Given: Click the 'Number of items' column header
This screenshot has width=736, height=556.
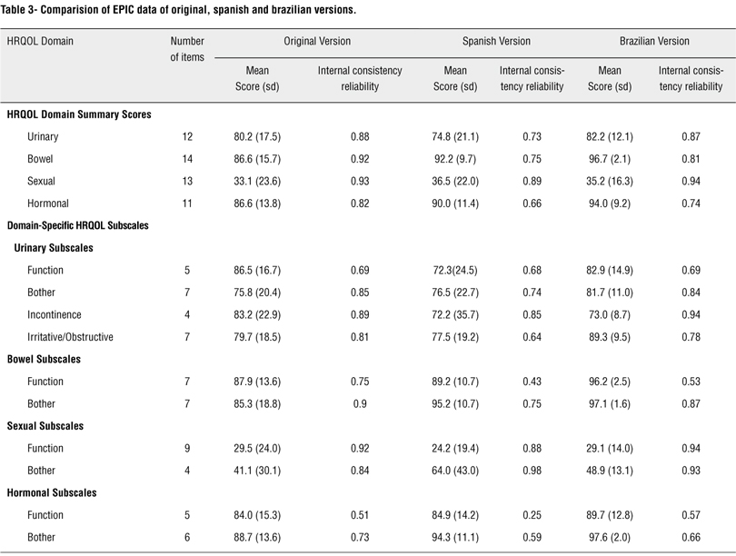Looking at the screenshot, I should tap(188, 49).
